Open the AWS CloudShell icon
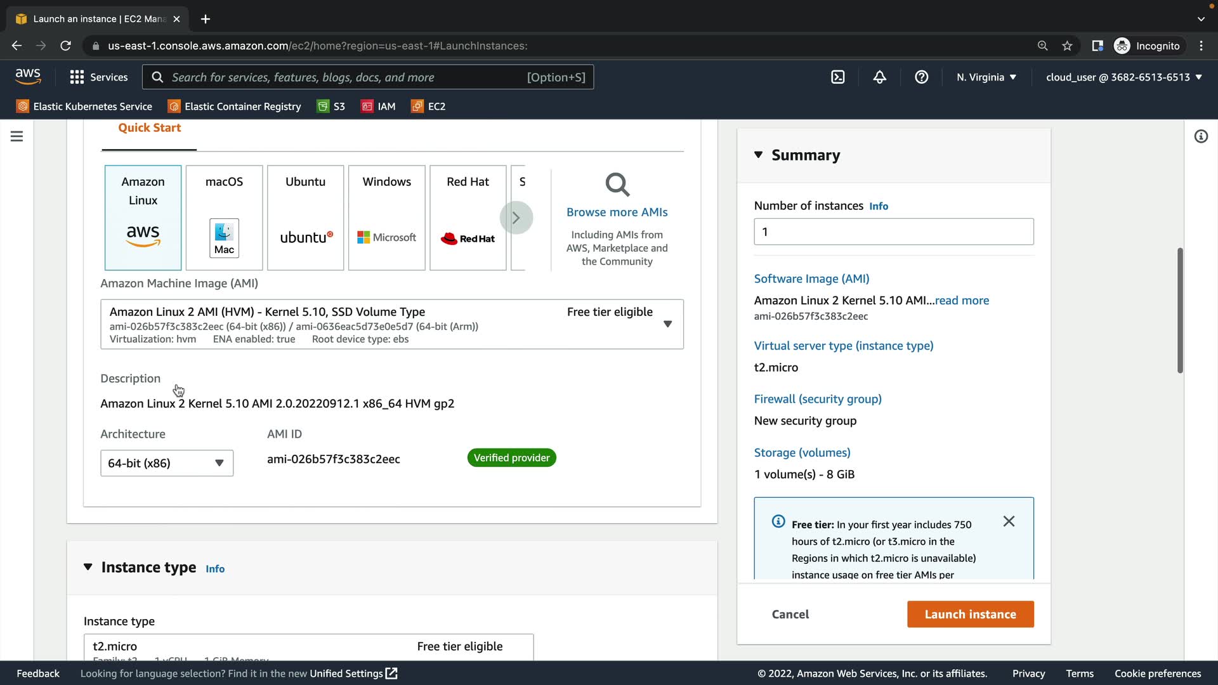This screenshot has width=1218, height=685. click(837, 77)
